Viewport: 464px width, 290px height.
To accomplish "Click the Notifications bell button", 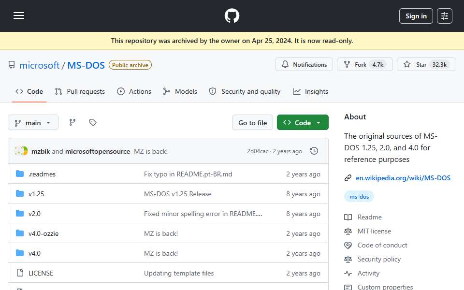I will point(304,64).
